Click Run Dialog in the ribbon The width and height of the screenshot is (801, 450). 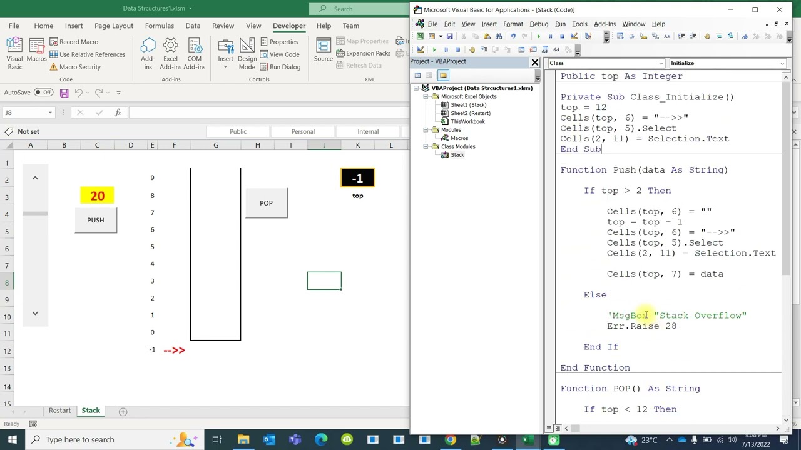[280, 67]
